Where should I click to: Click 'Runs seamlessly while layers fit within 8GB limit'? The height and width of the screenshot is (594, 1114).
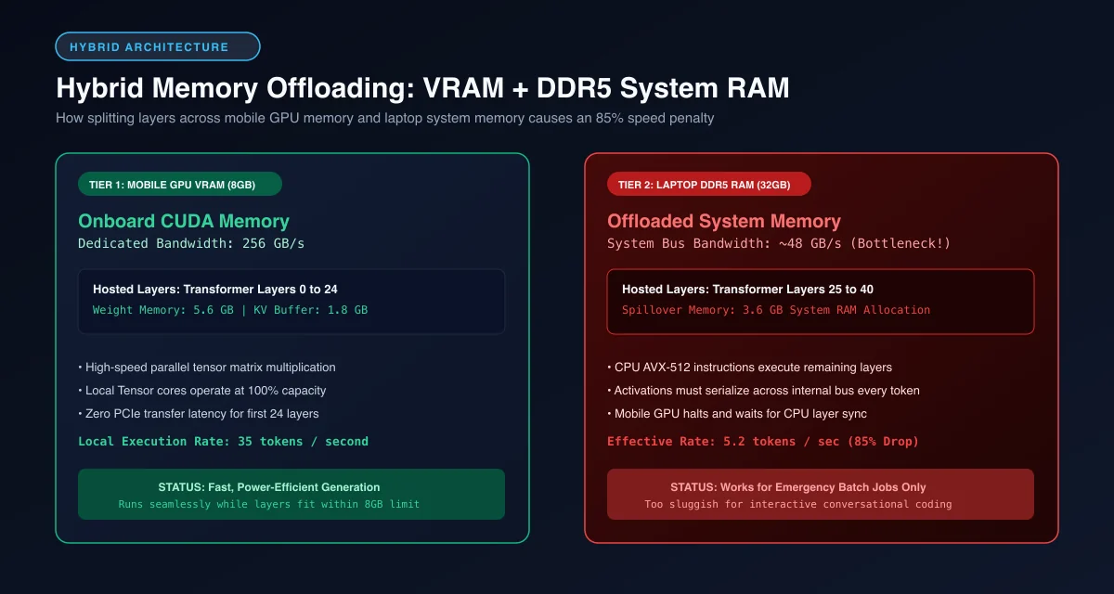click(x=269, y=505)
